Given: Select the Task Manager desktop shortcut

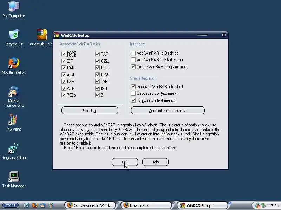Looking at the screenshot, I should (x=14, y=179).
